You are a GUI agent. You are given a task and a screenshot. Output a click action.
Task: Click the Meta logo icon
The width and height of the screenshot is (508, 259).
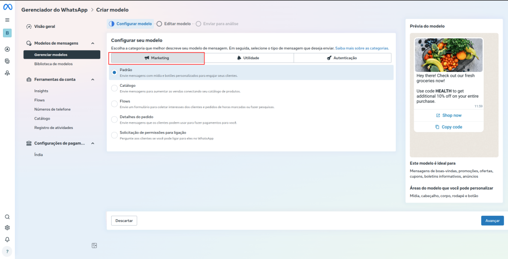pos(7,8)
